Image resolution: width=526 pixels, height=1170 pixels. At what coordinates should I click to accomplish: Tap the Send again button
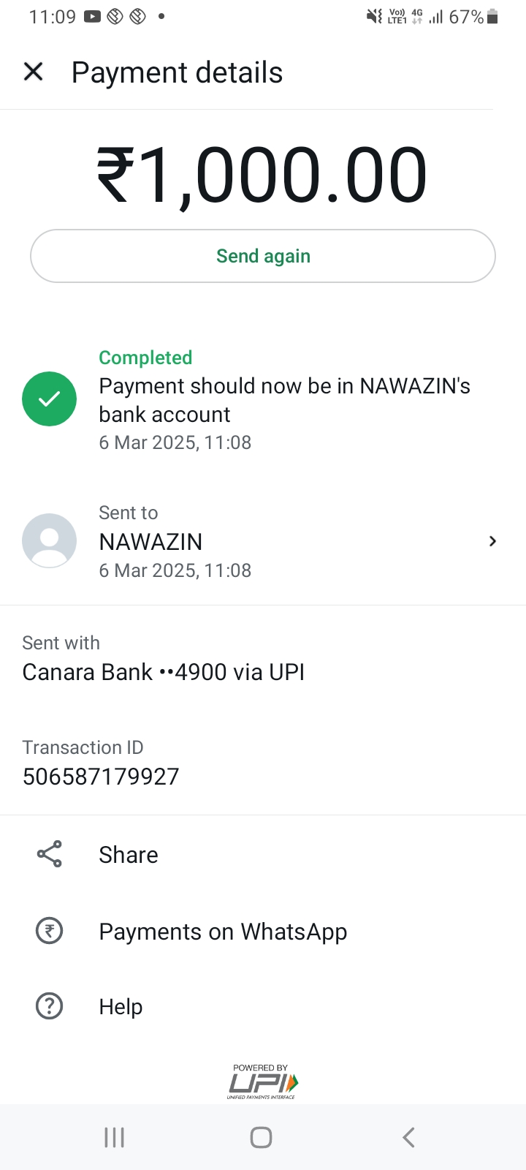[263, 256]
